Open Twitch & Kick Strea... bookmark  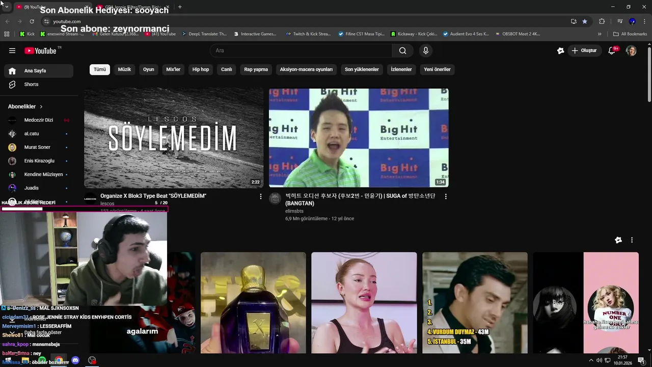tap(308, 34)
